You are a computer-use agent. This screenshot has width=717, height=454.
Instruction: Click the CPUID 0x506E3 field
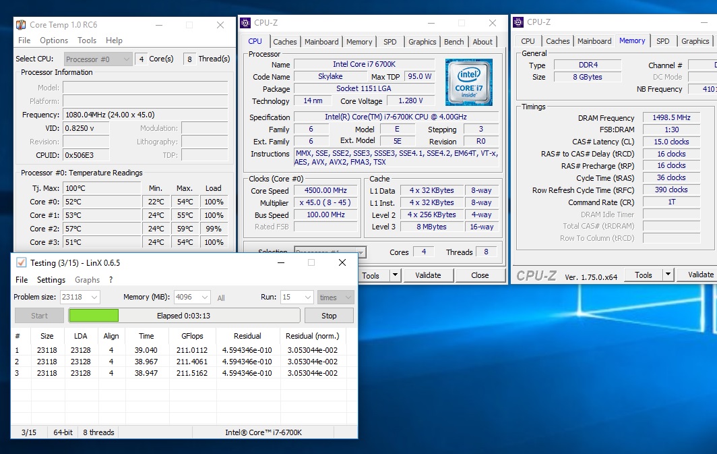pyautogui.click(x=86, y=155)
